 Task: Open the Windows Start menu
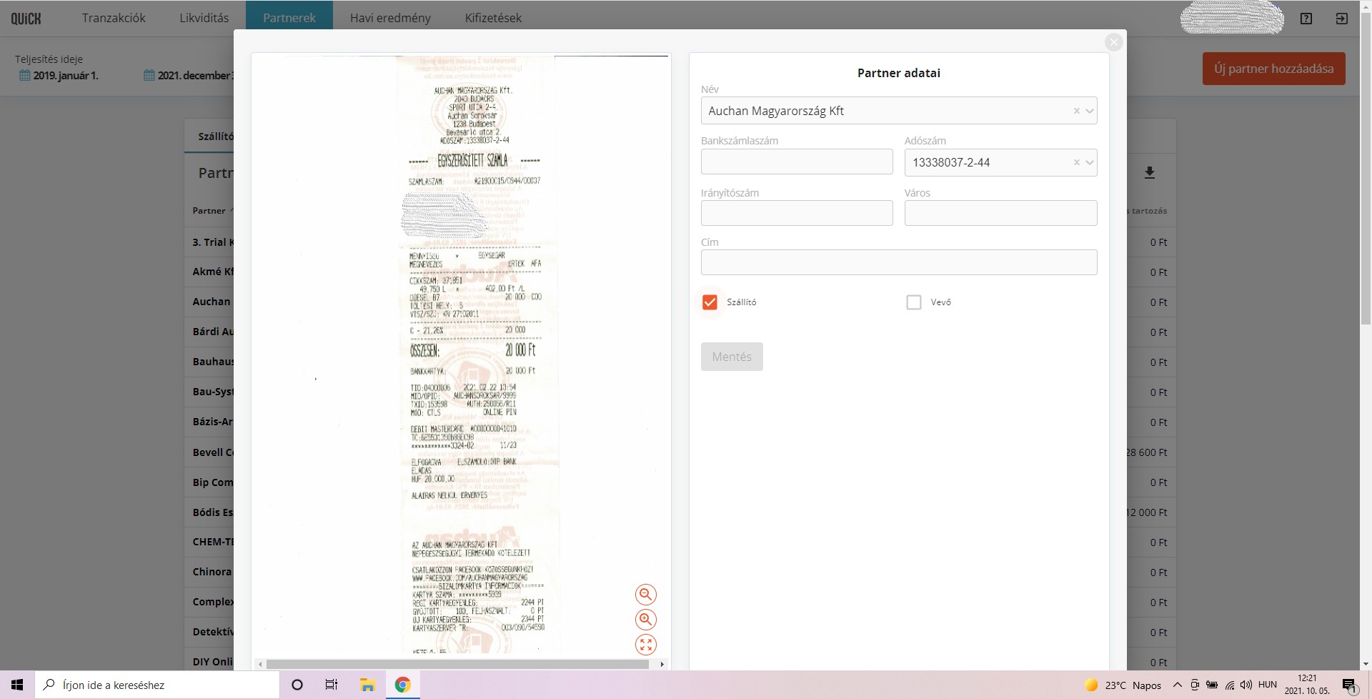click(17, 685)
